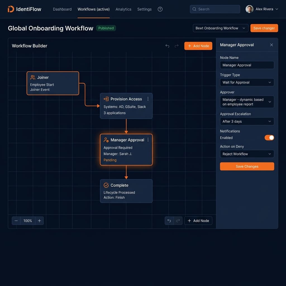Click the redo arrow near bottom toolbar
Screen dimensions: 286x286
178,221
